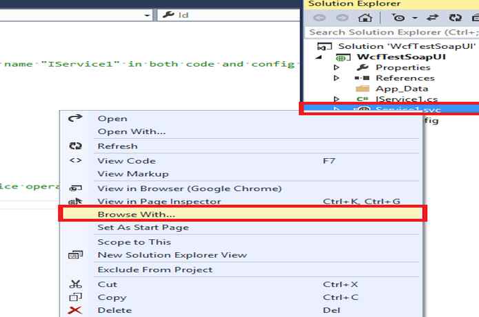The image size is (479, 317).
Task: Select WcfTestSoapUI project name
Action: [401, 57]
